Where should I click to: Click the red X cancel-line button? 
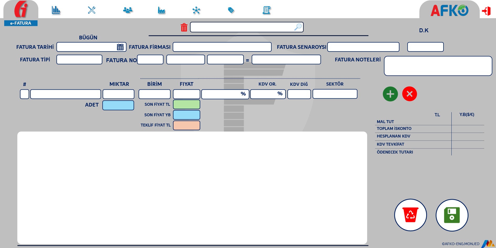point(409,94)
